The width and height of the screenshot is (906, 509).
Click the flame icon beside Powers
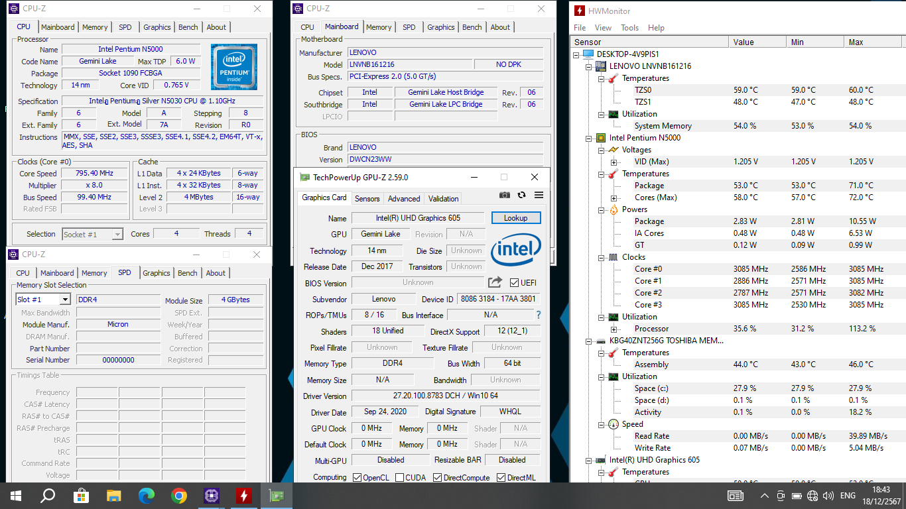612,209
